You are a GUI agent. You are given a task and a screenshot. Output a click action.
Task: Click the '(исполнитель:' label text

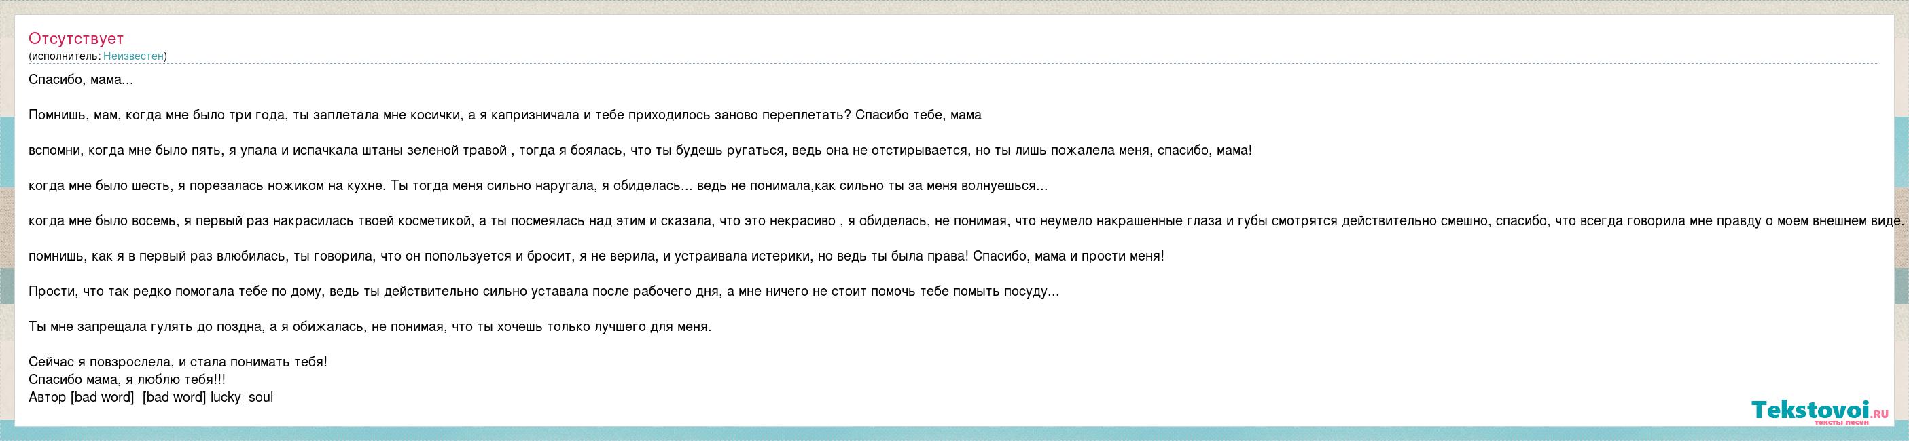coord(65,56)
